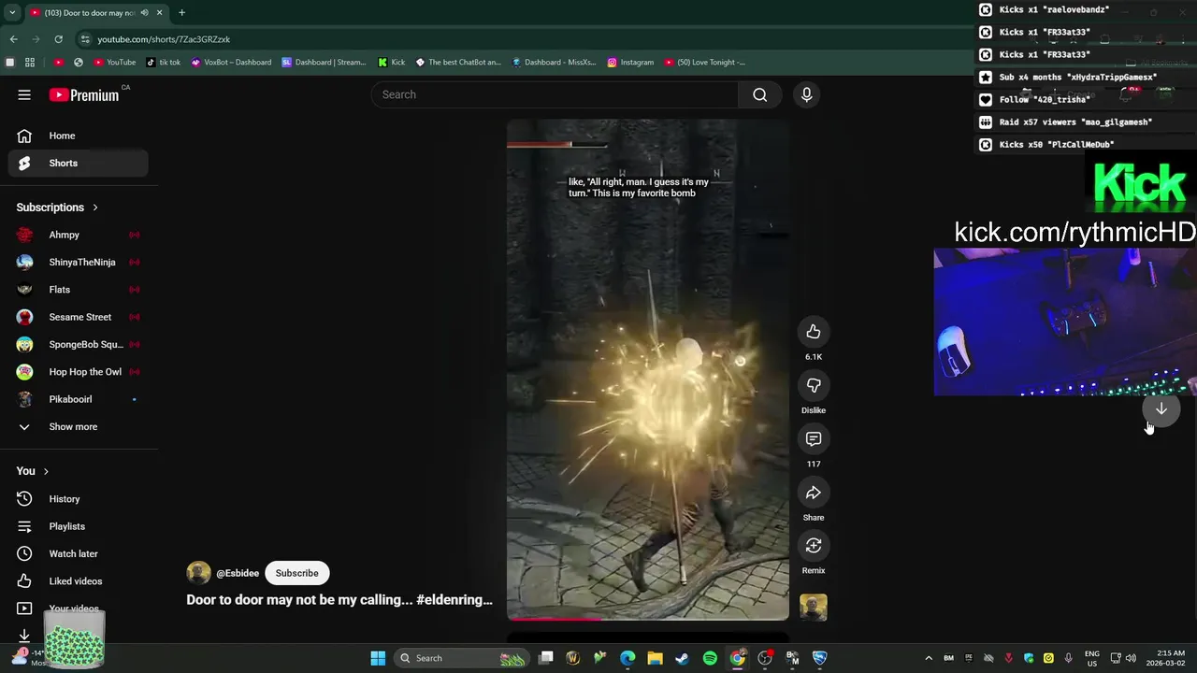Click into the YouTube search field
Image resolution: width=1197 pixels, height=673 pixels.
click(555, 94)
